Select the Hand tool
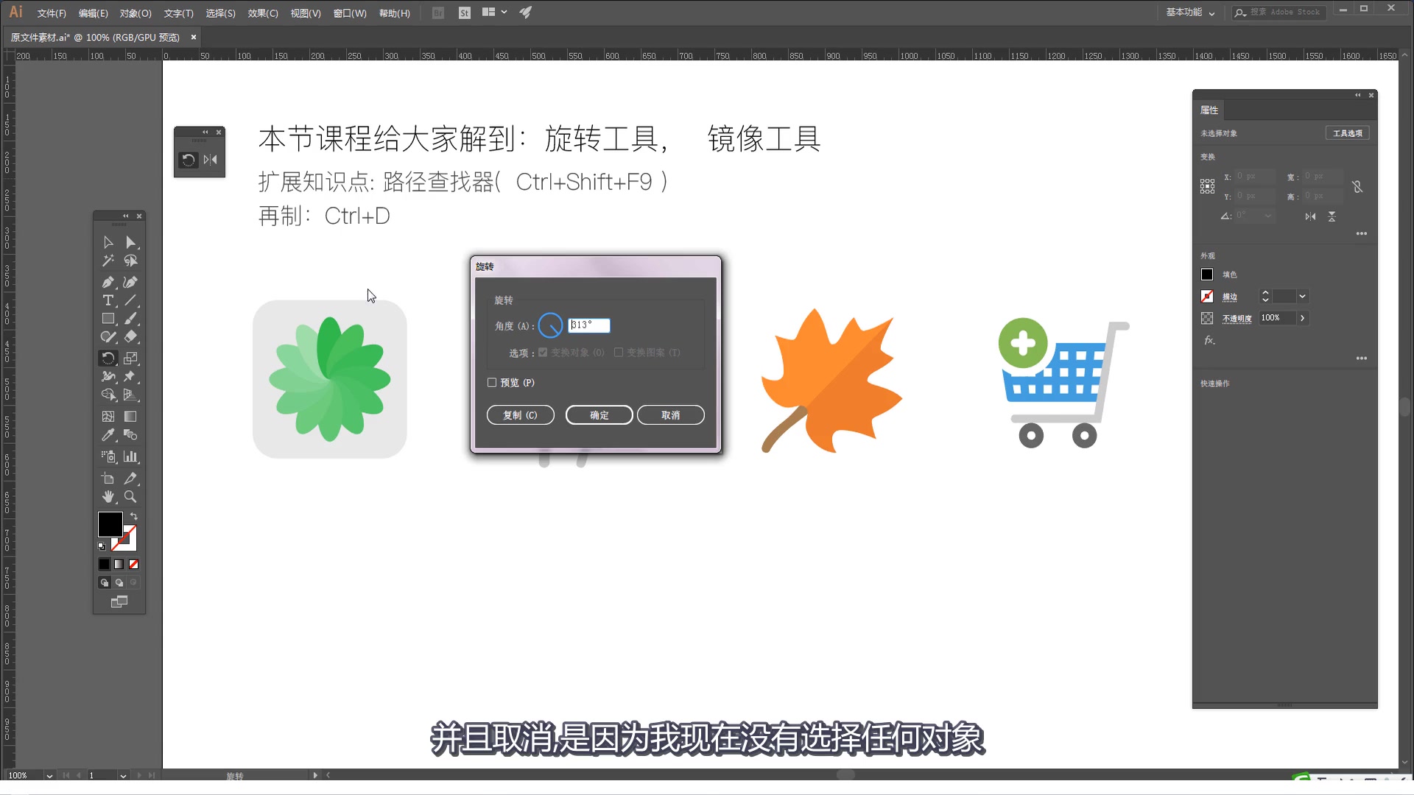This screenshot has width=1414, height=795. pos(108,497)
